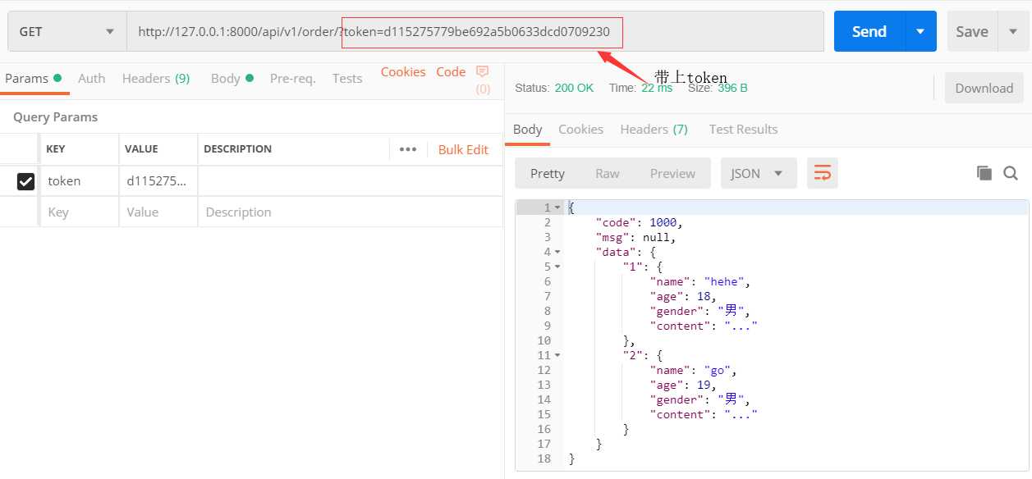Click the "msg": null line
Image resolution: width=1032 pixels, height=479 pixels.
pos(635,237)
